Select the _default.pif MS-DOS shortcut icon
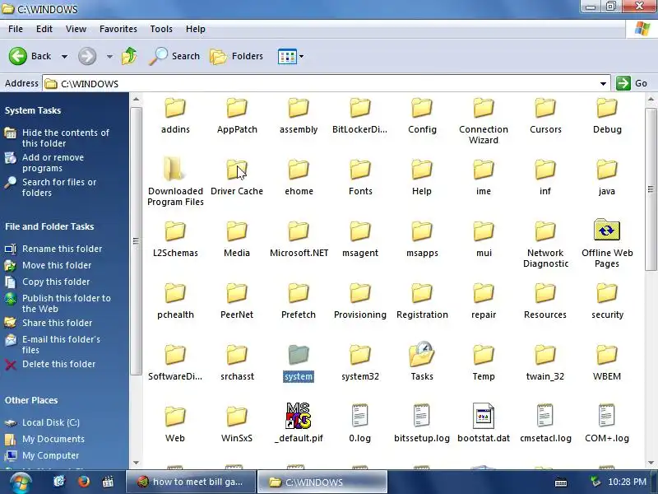This screenshot has width=658, height=494. click(299, 416)
